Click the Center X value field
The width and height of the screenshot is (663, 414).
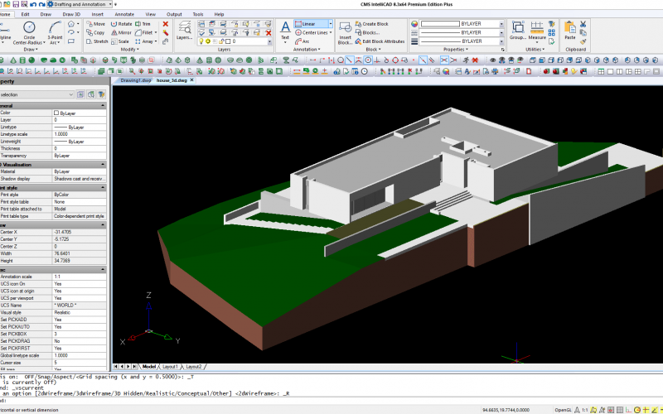[80, 232]
